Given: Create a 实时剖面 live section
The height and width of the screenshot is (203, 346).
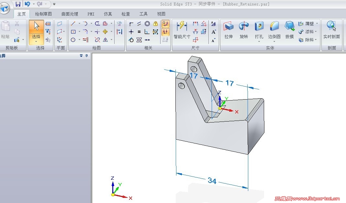Looking at the screenshot, I should pyautogui.click(x=331, y=30).
